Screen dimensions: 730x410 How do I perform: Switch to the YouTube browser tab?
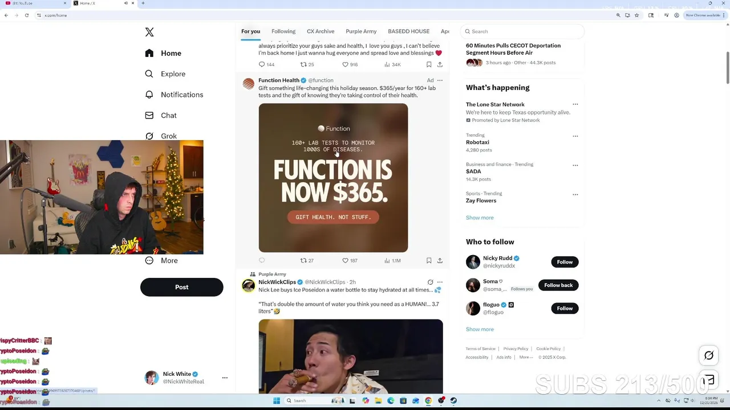coord(34,3)
